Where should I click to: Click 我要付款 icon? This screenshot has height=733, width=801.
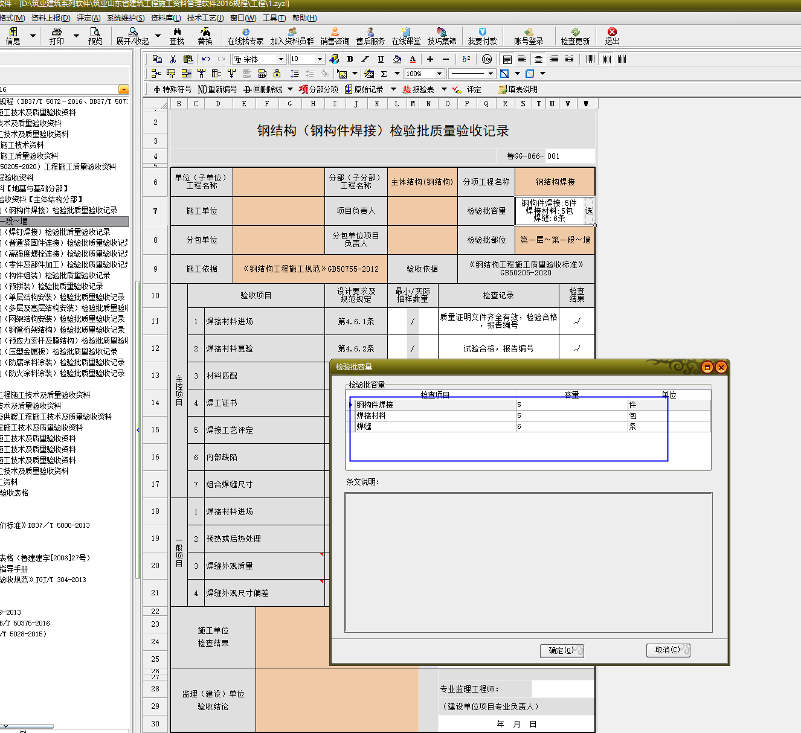tap(482, 36)
